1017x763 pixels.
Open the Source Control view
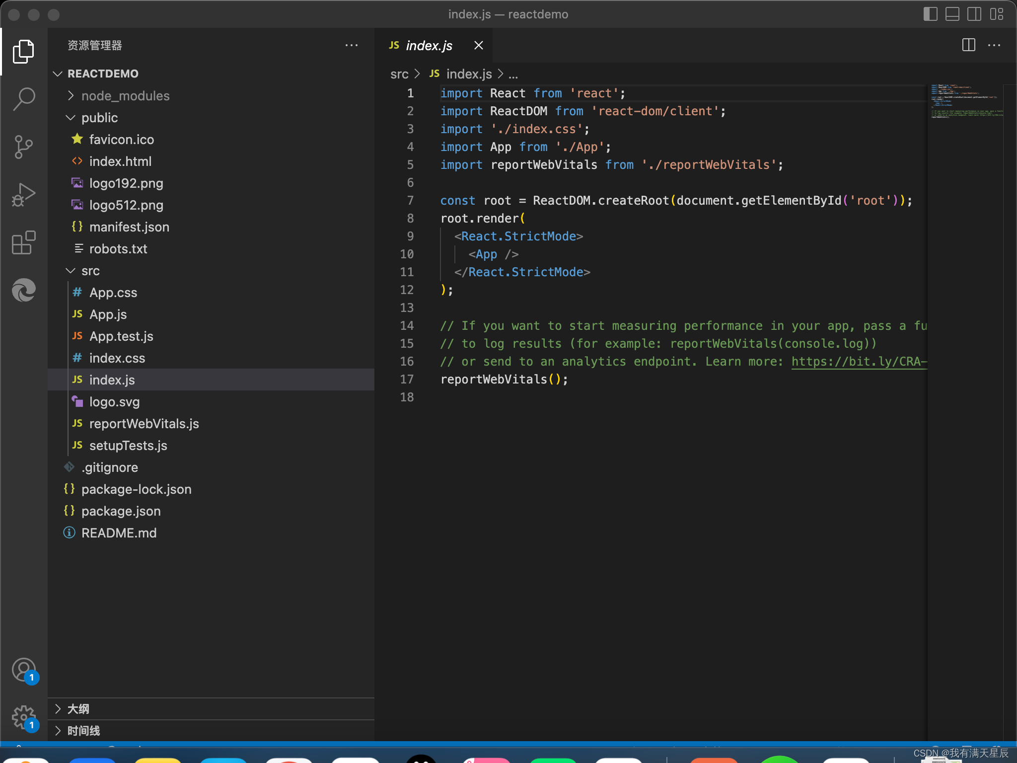(x=23, y=147)
